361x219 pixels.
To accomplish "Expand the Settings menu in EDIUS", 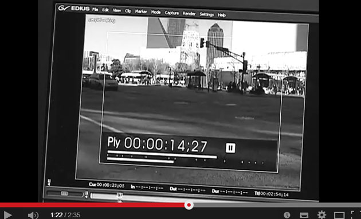I will pos(206,14).
